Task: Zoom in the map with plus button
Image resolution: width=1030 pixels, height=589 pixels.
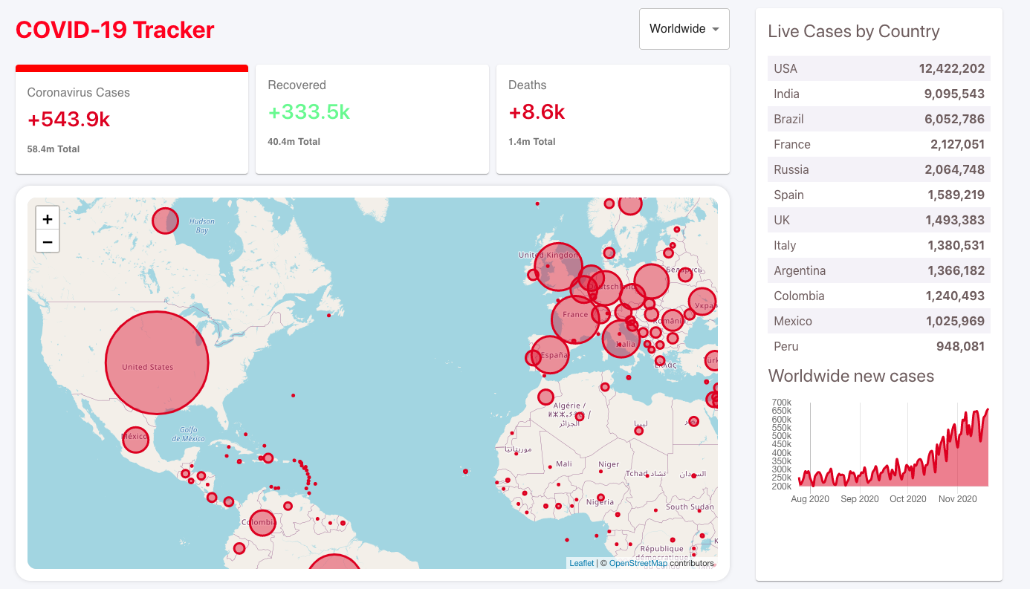Action: pyautogui.click(x=48, y=219)
